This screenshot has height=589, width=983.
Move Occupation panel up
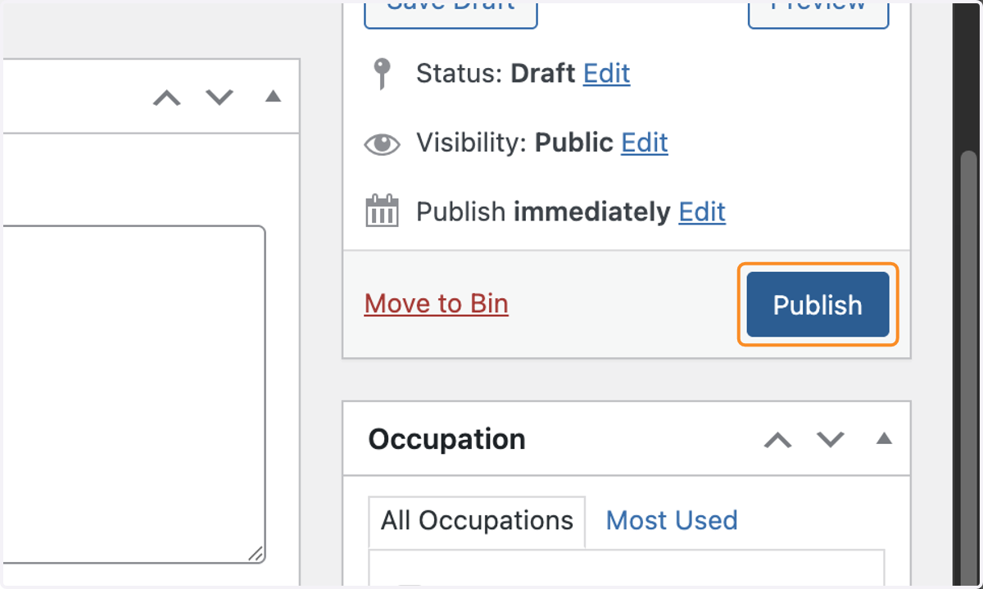point(777,440)
